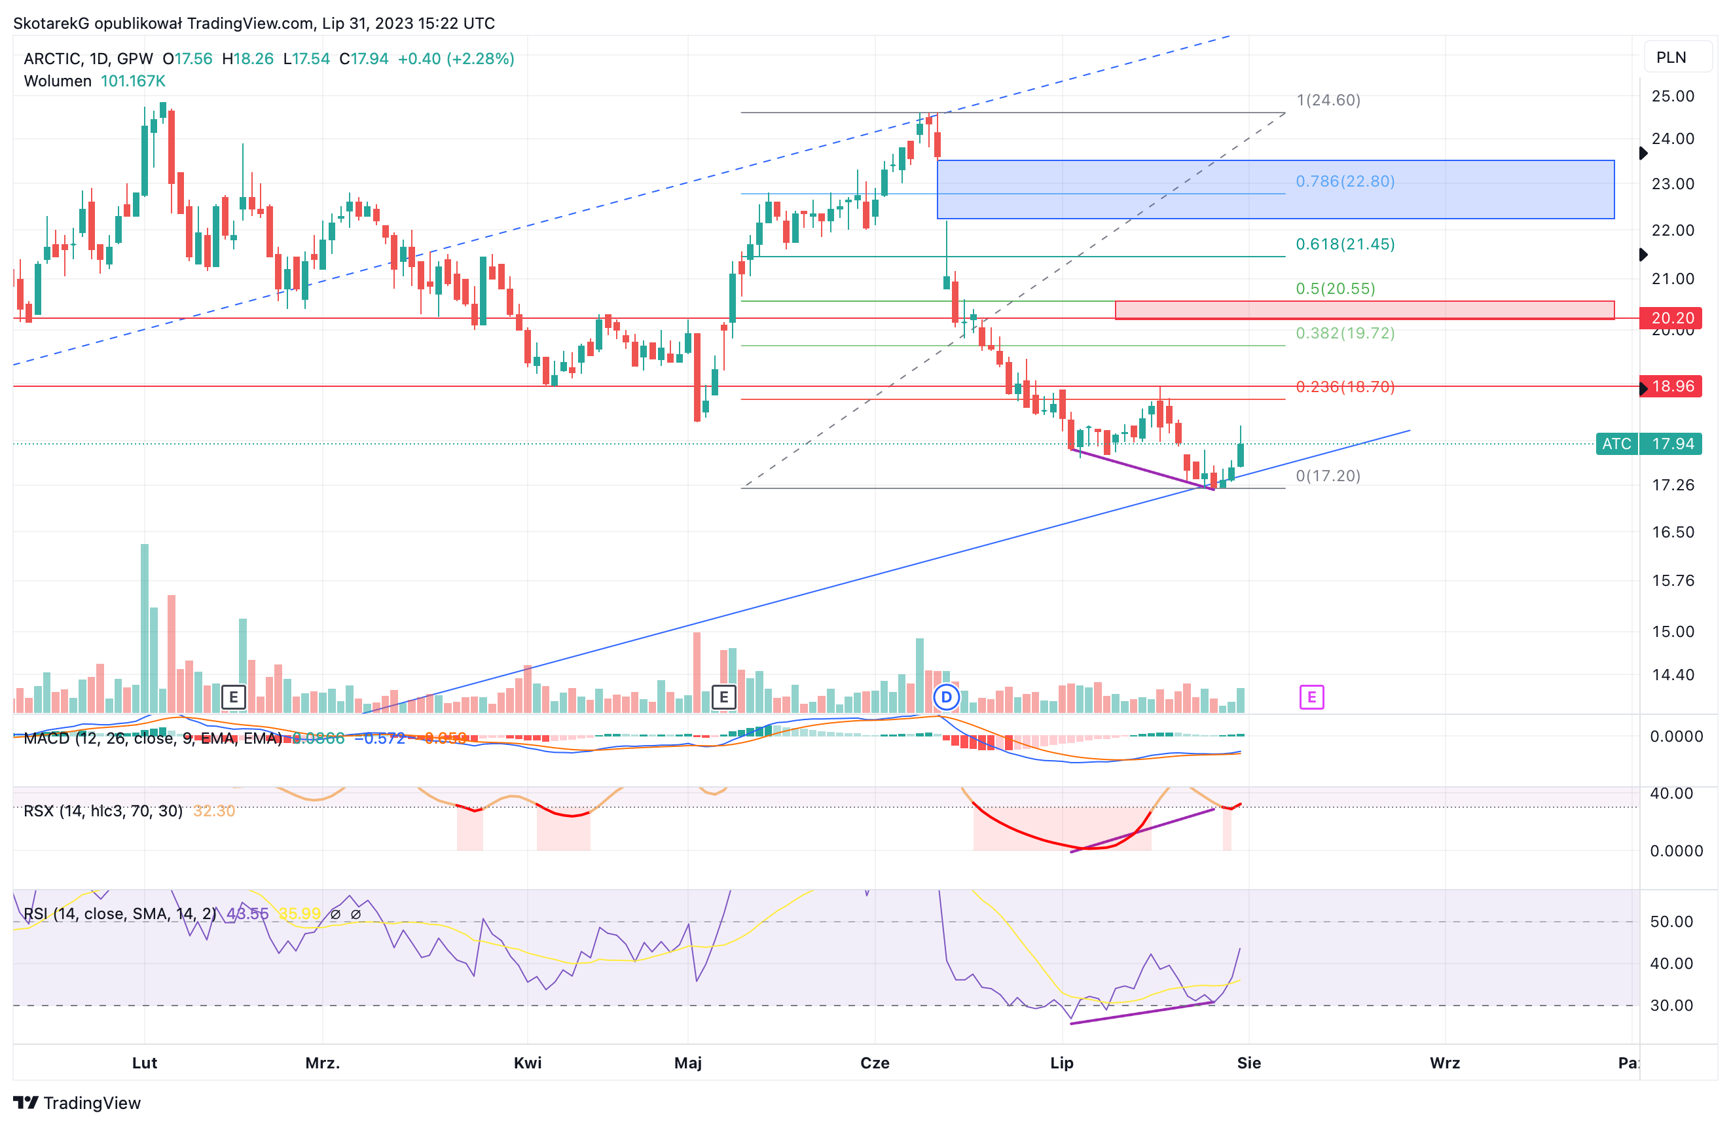Screen dimensions: 1731x1126
Task: Click the 0.618(21.45) Fibonacci label
Action: (x=1345, y=244)
